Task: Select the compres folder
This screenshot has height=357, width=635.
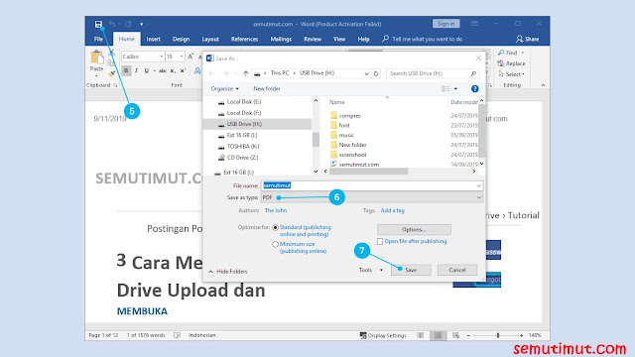Action: point(349,116)
